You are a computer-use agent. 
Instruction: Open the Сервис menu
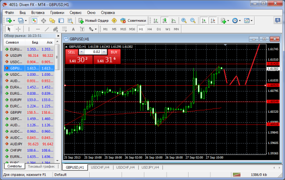(x=76, y=12)
